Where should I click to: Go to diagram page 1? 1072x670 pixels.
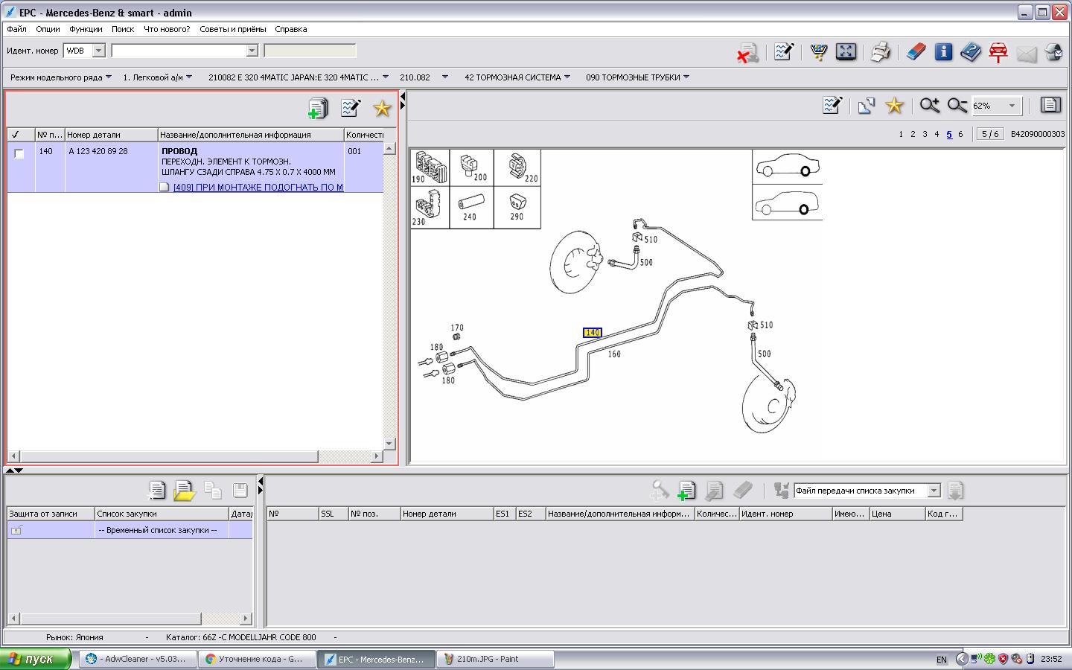tap(901, 134)
